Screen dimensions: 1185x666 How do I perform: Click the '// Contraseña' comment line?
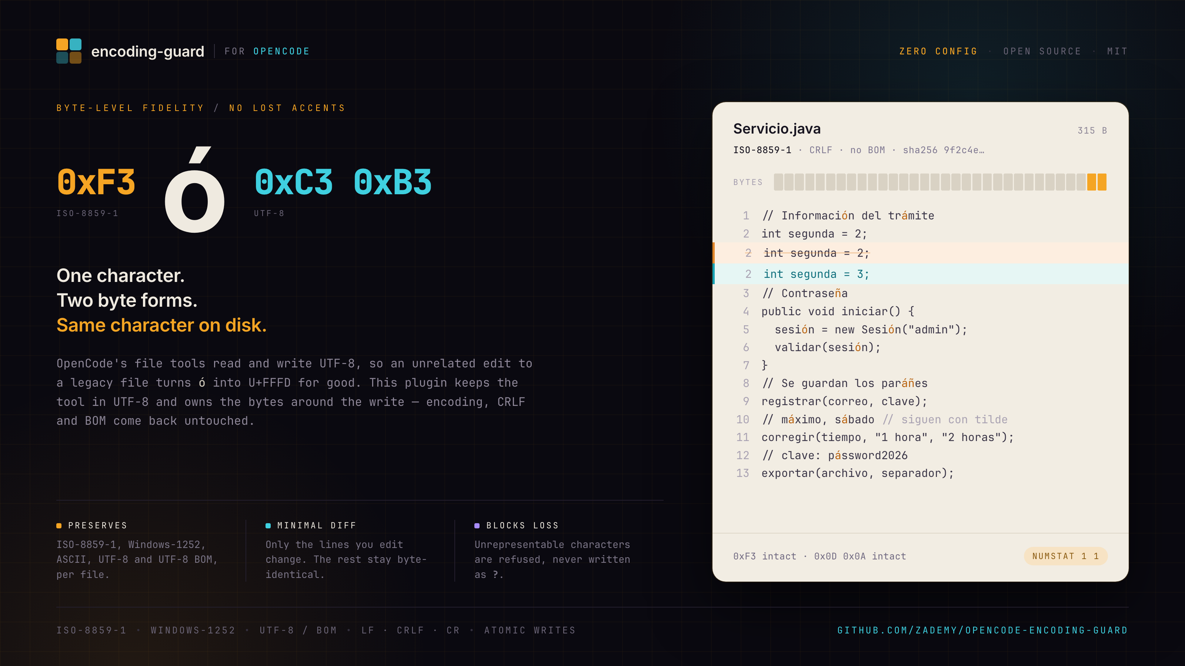(805, 293)
